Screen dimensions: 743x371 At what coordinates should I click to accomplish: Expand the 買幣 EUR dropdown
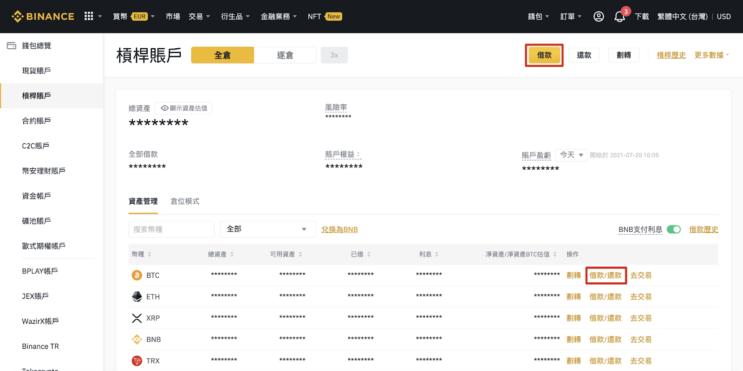[x=134, y=16]
